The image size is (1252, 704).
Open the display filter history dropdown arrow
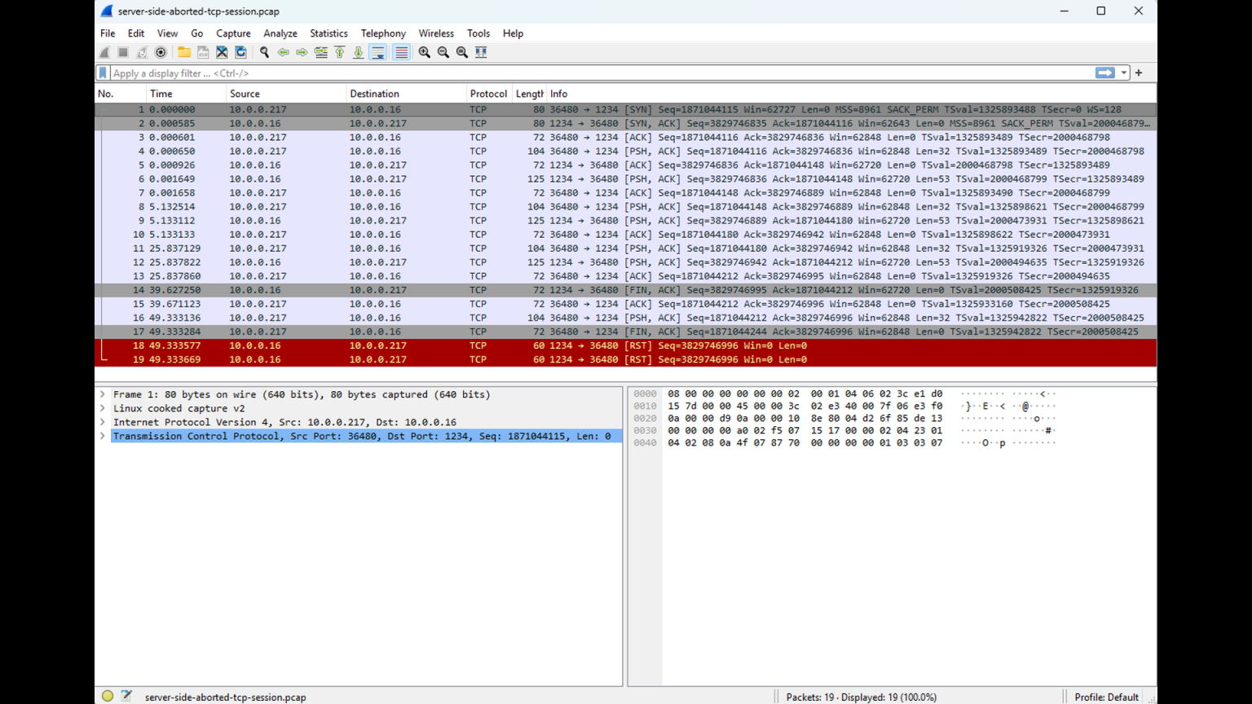(1124, 73)
